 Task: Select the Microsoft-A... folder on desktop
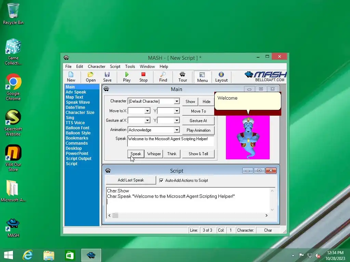pyautogui.click(x=13, y=191)
